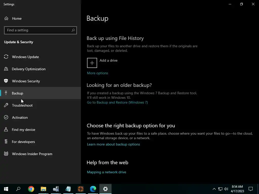Click the network icon in system tray
259x194 pixels.
tap(220, 189)
